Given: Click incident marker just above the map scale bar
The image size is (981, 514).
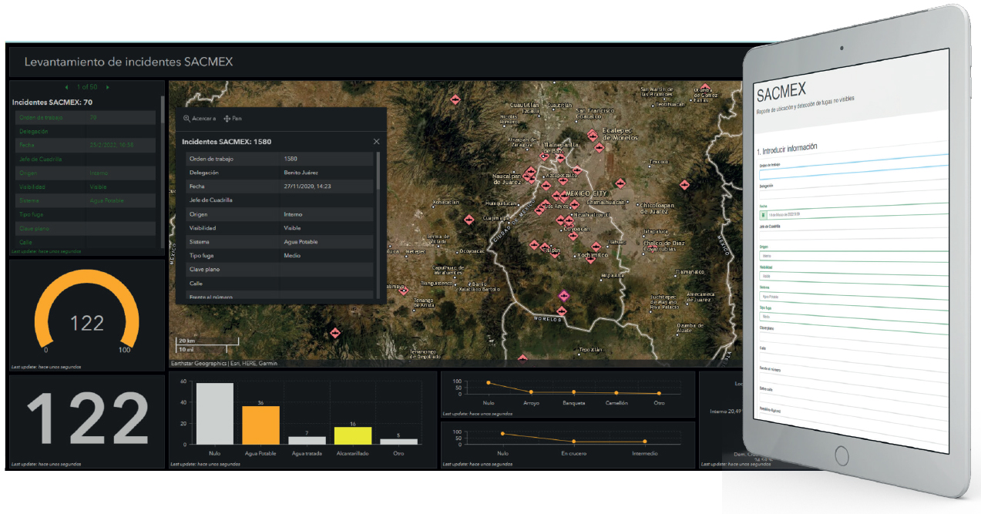Looking at the screenshot, I should (335, 333).
